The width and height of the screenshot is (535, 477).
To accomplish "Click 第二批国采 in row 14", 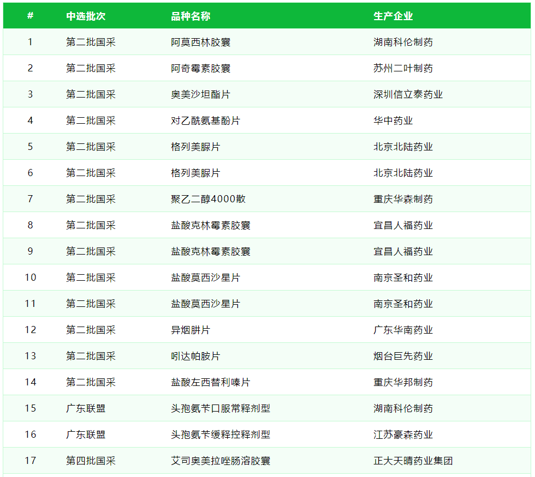I will (x=91, y=382).
